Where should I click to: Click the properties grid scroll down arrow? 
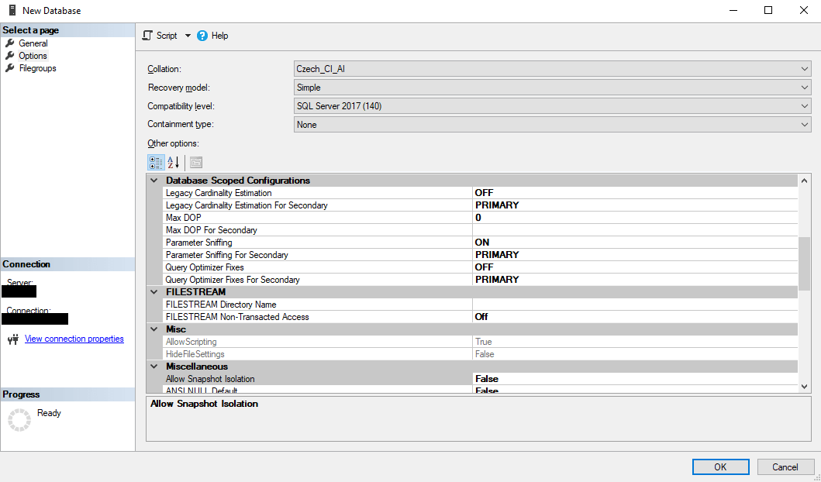click(x=805, y=387)
